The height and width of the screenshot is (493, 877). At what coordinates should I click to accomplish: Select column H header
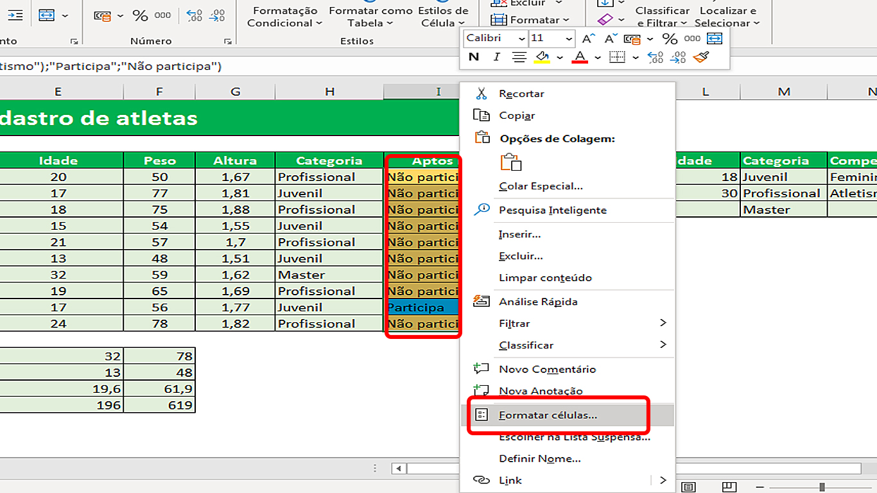pyautogui.click(x=329, y=92)
